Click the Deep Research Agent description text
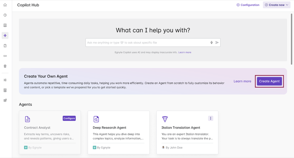This screenshot has width=294, height=158. click(118, 136)
